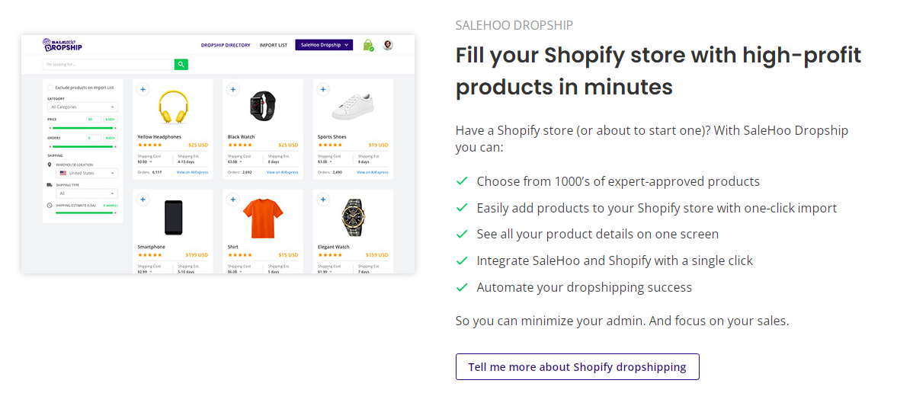Viewport: 897px width, 393px height.
Task: Open the SaleHoo Dropship store selector
Action: [325, 45]
